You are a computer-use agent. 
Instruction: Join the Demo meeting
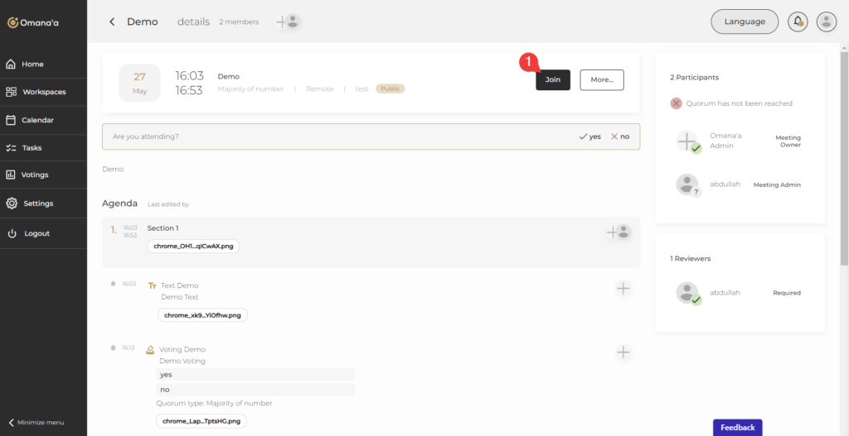point(553,79)
